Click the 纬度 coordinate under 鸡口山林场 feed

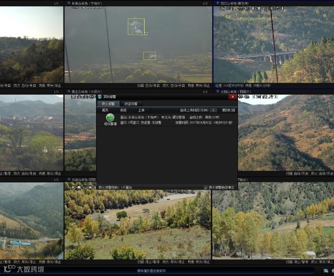click(x=258, y=86)
